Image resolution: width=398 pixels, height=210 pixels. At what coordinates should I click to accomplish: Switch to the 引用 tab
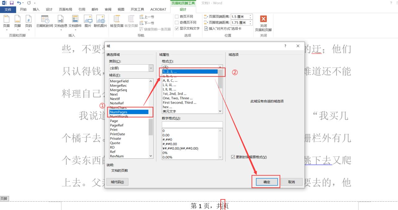(82, 10)
